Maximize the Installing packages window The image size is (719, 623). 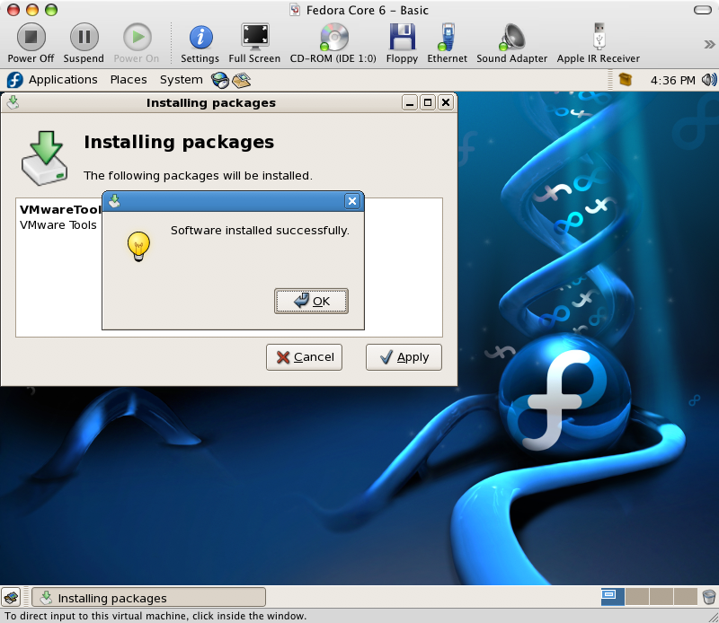point(428,102)
